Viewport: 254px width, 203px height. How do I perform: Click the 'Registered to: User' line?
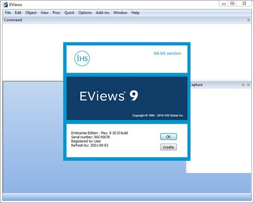(x=86, y=141)
